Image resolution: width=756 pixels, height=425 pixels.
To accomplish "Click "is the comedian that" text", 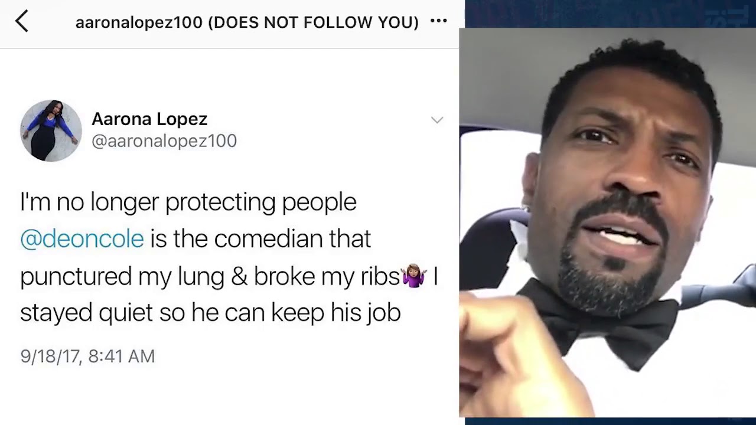I will [260, 239].
